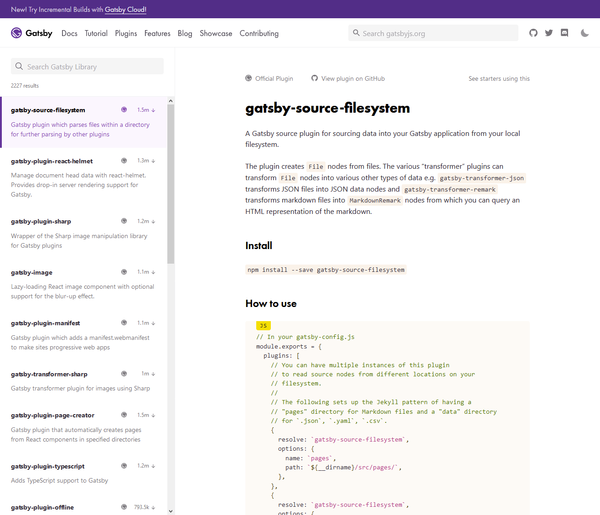Click official badge icon on gatsby-plugin-react-helmet row
600x515 pixels.
124,161
